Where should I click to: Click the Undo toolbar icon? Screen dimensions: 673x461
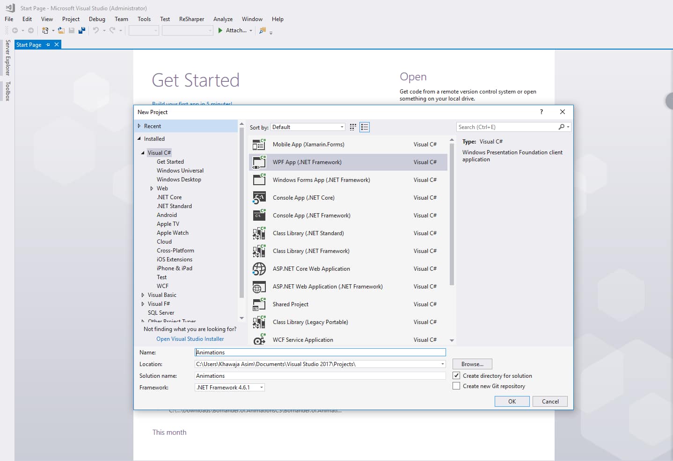96,30
